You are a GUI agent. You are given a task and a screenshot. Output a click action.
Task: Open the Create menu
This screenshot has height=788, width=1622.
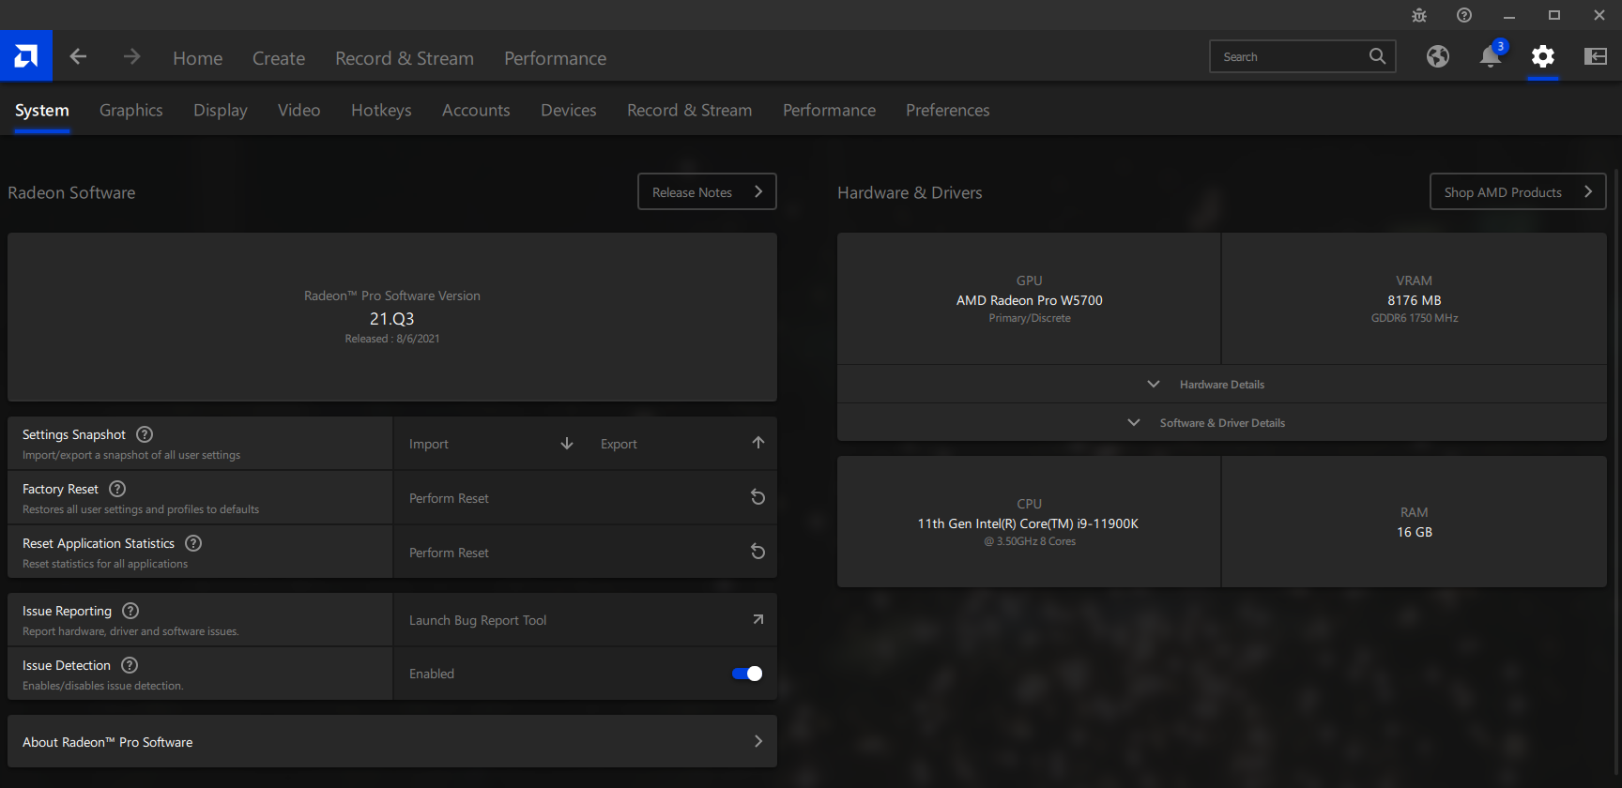pyautogui.click(x=279, y=58)
